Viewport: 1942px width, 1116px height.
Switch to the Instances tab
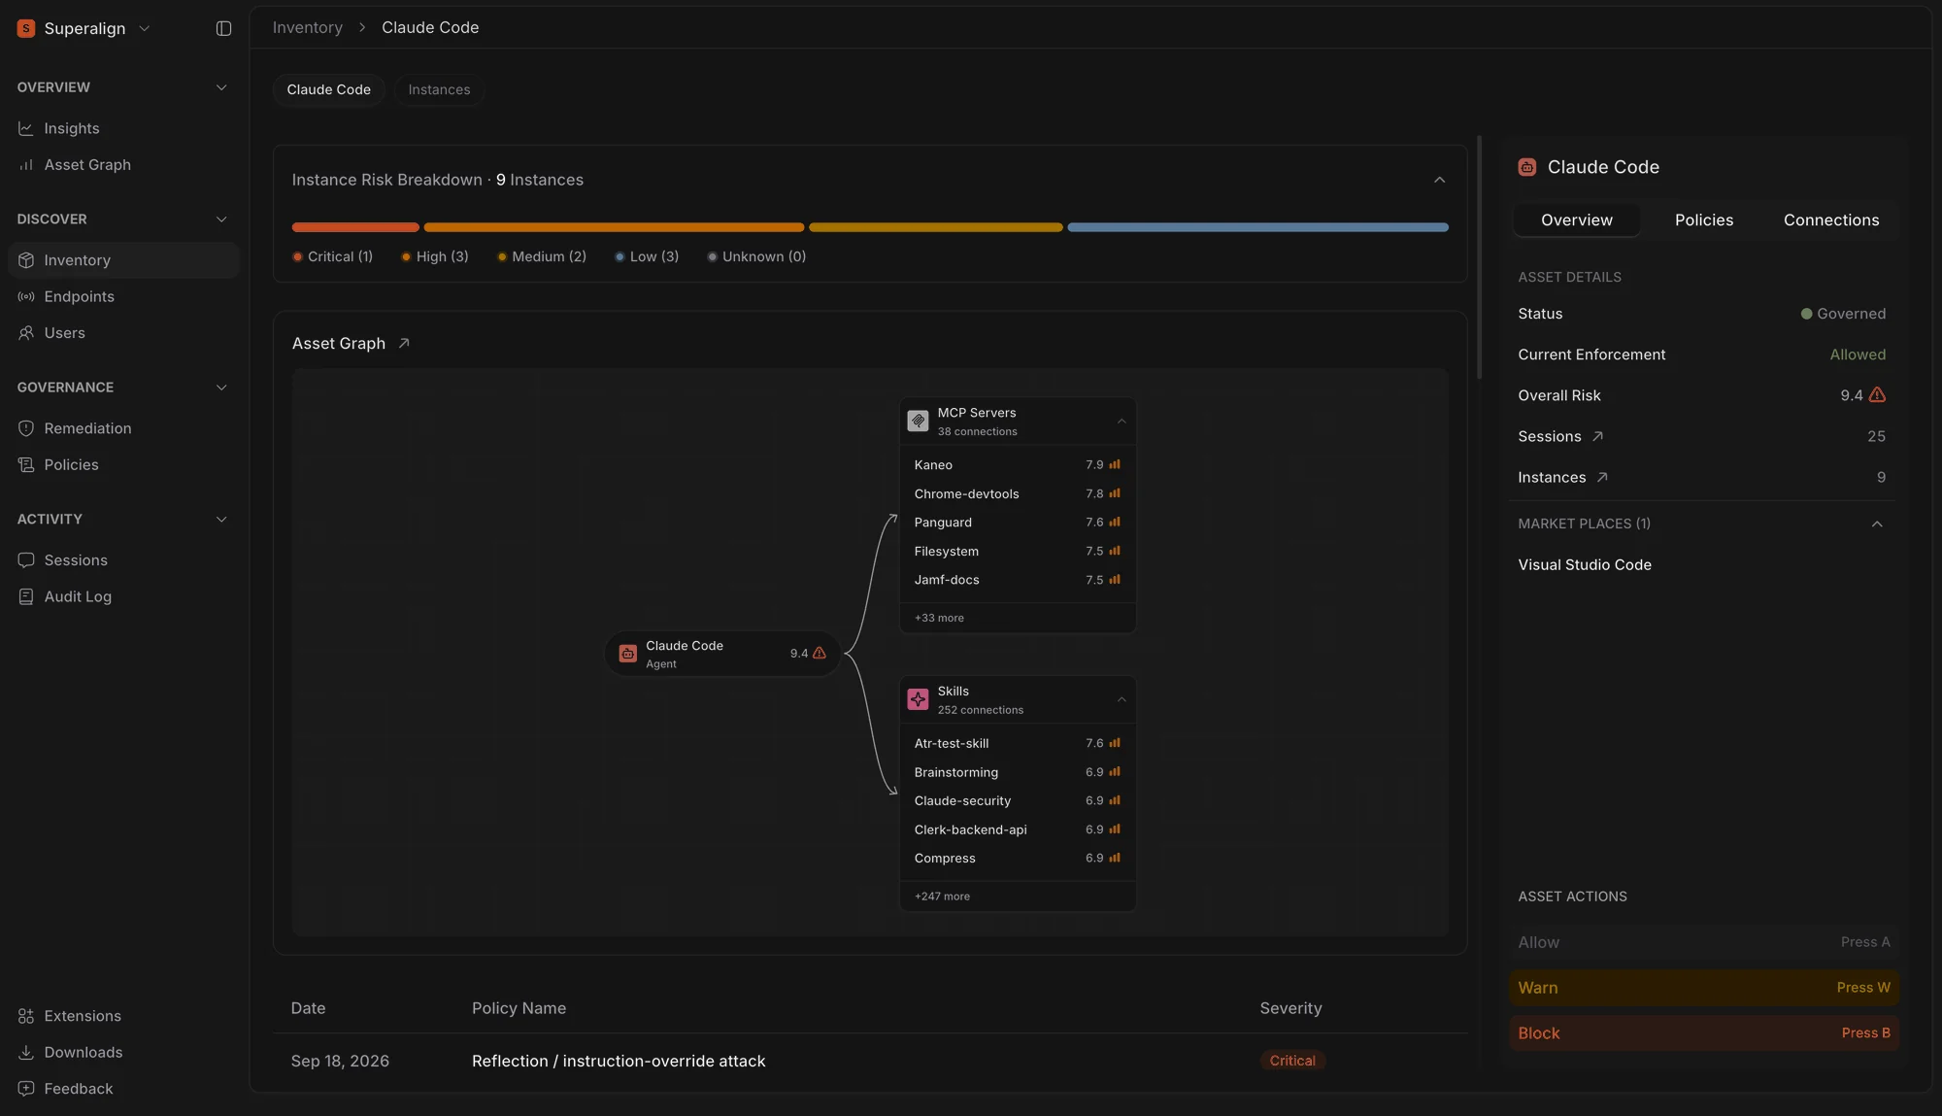tap(439, 89)
